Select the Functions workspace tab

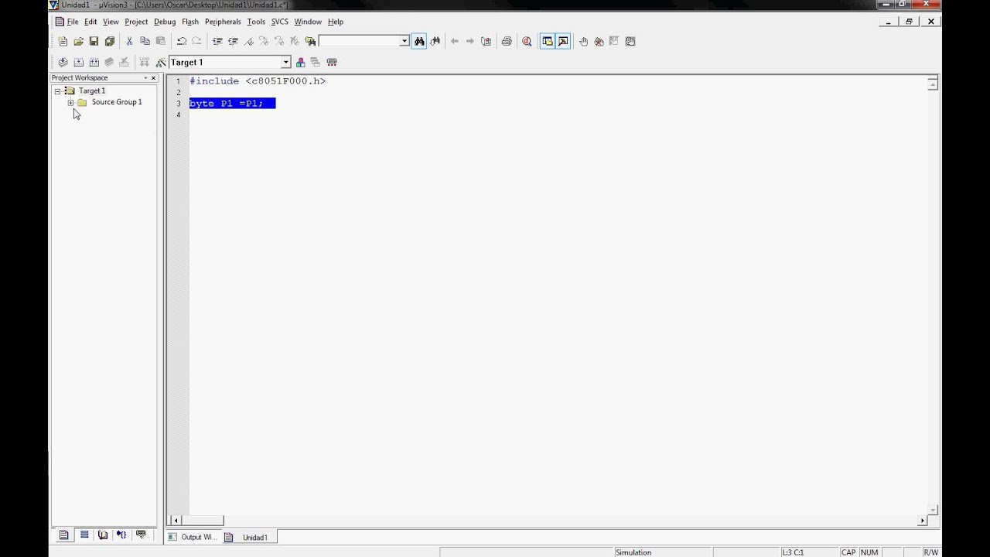(121, 535)
